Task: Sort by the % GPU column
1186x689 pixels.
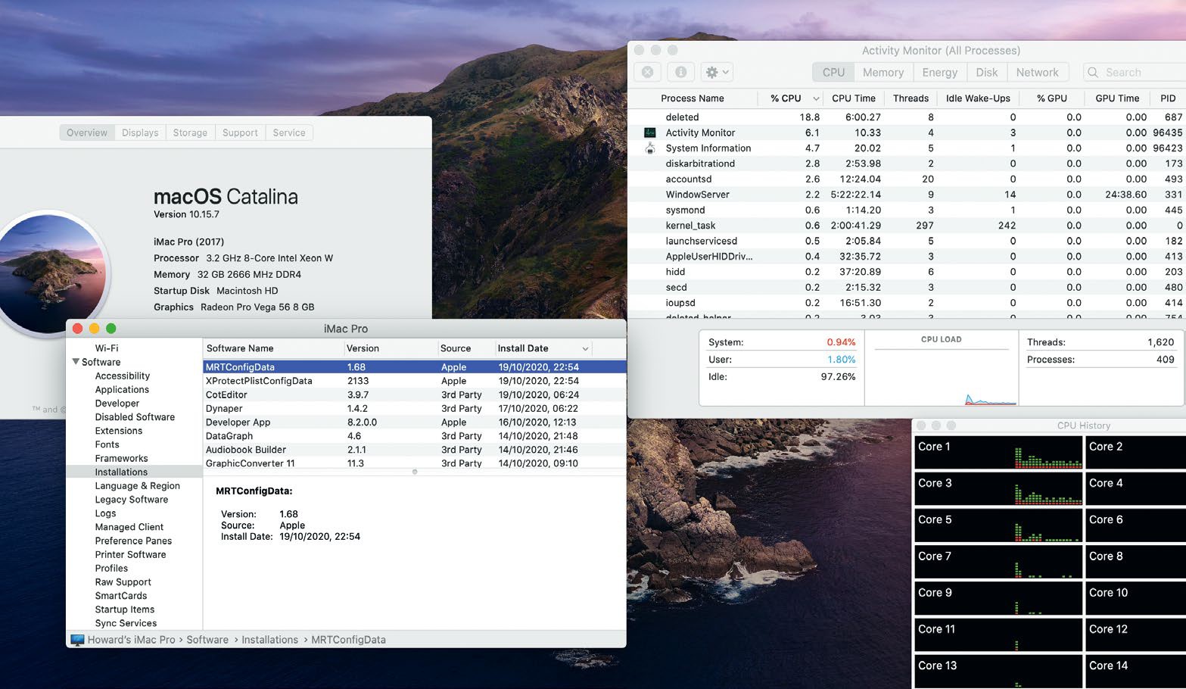Action: (1051, 98)
